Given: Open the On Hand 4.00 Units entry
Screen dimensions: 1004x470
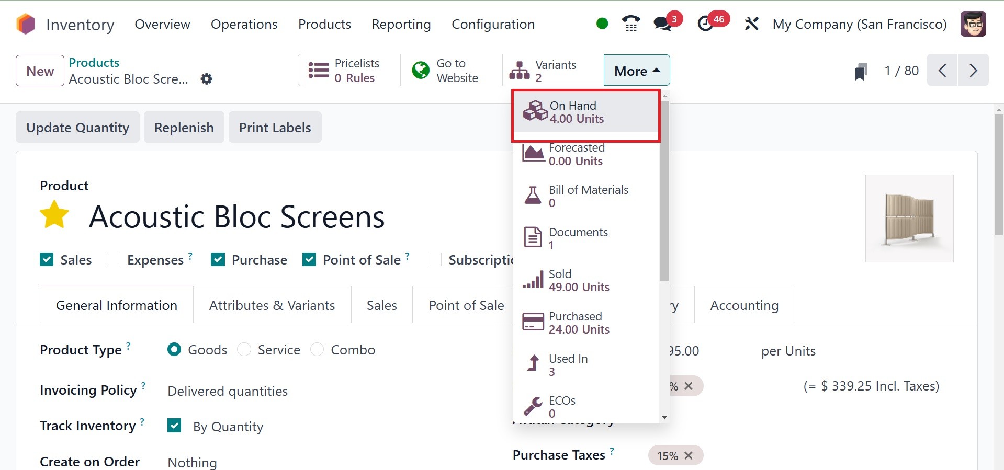Looking at the screenshot, I should coord(586,112).
